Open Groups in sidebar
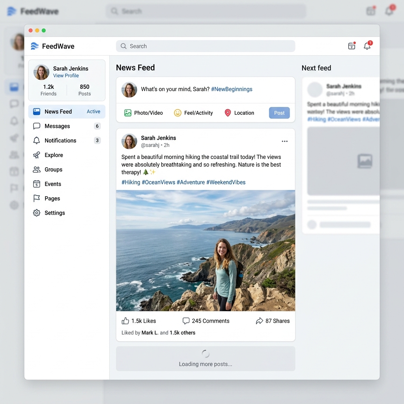This screenshot has width=404, height=404. pos(67,170)
